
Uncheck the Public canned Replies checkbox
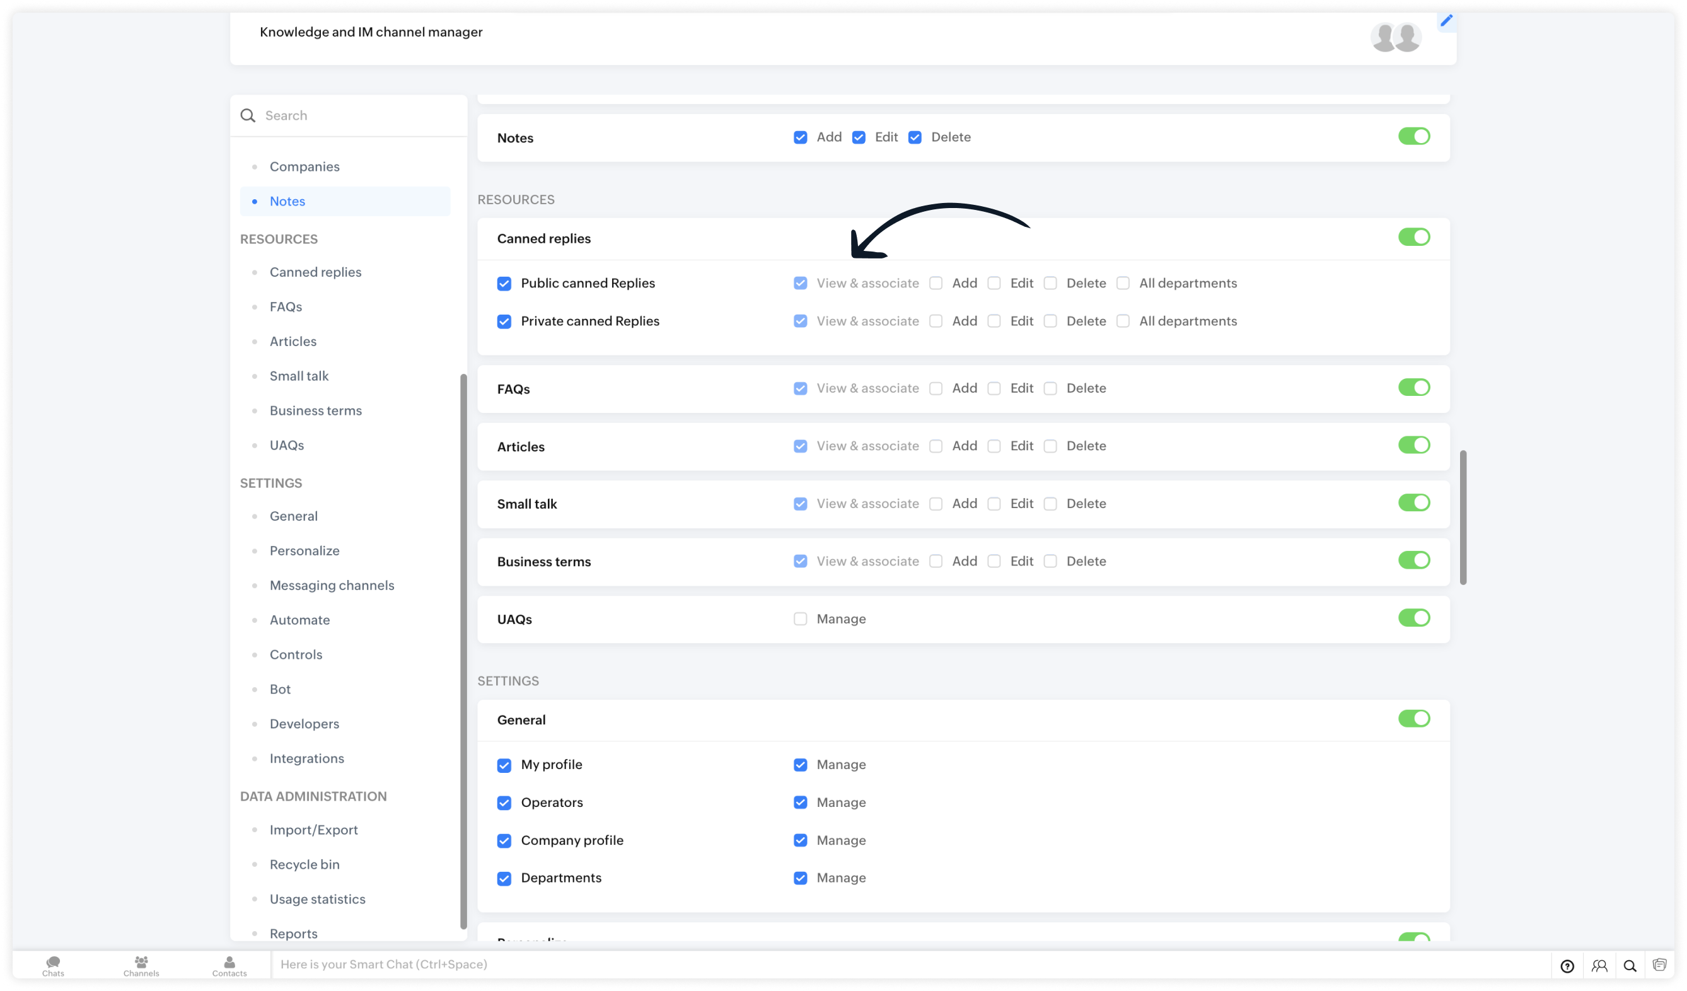tap(504, 283)
